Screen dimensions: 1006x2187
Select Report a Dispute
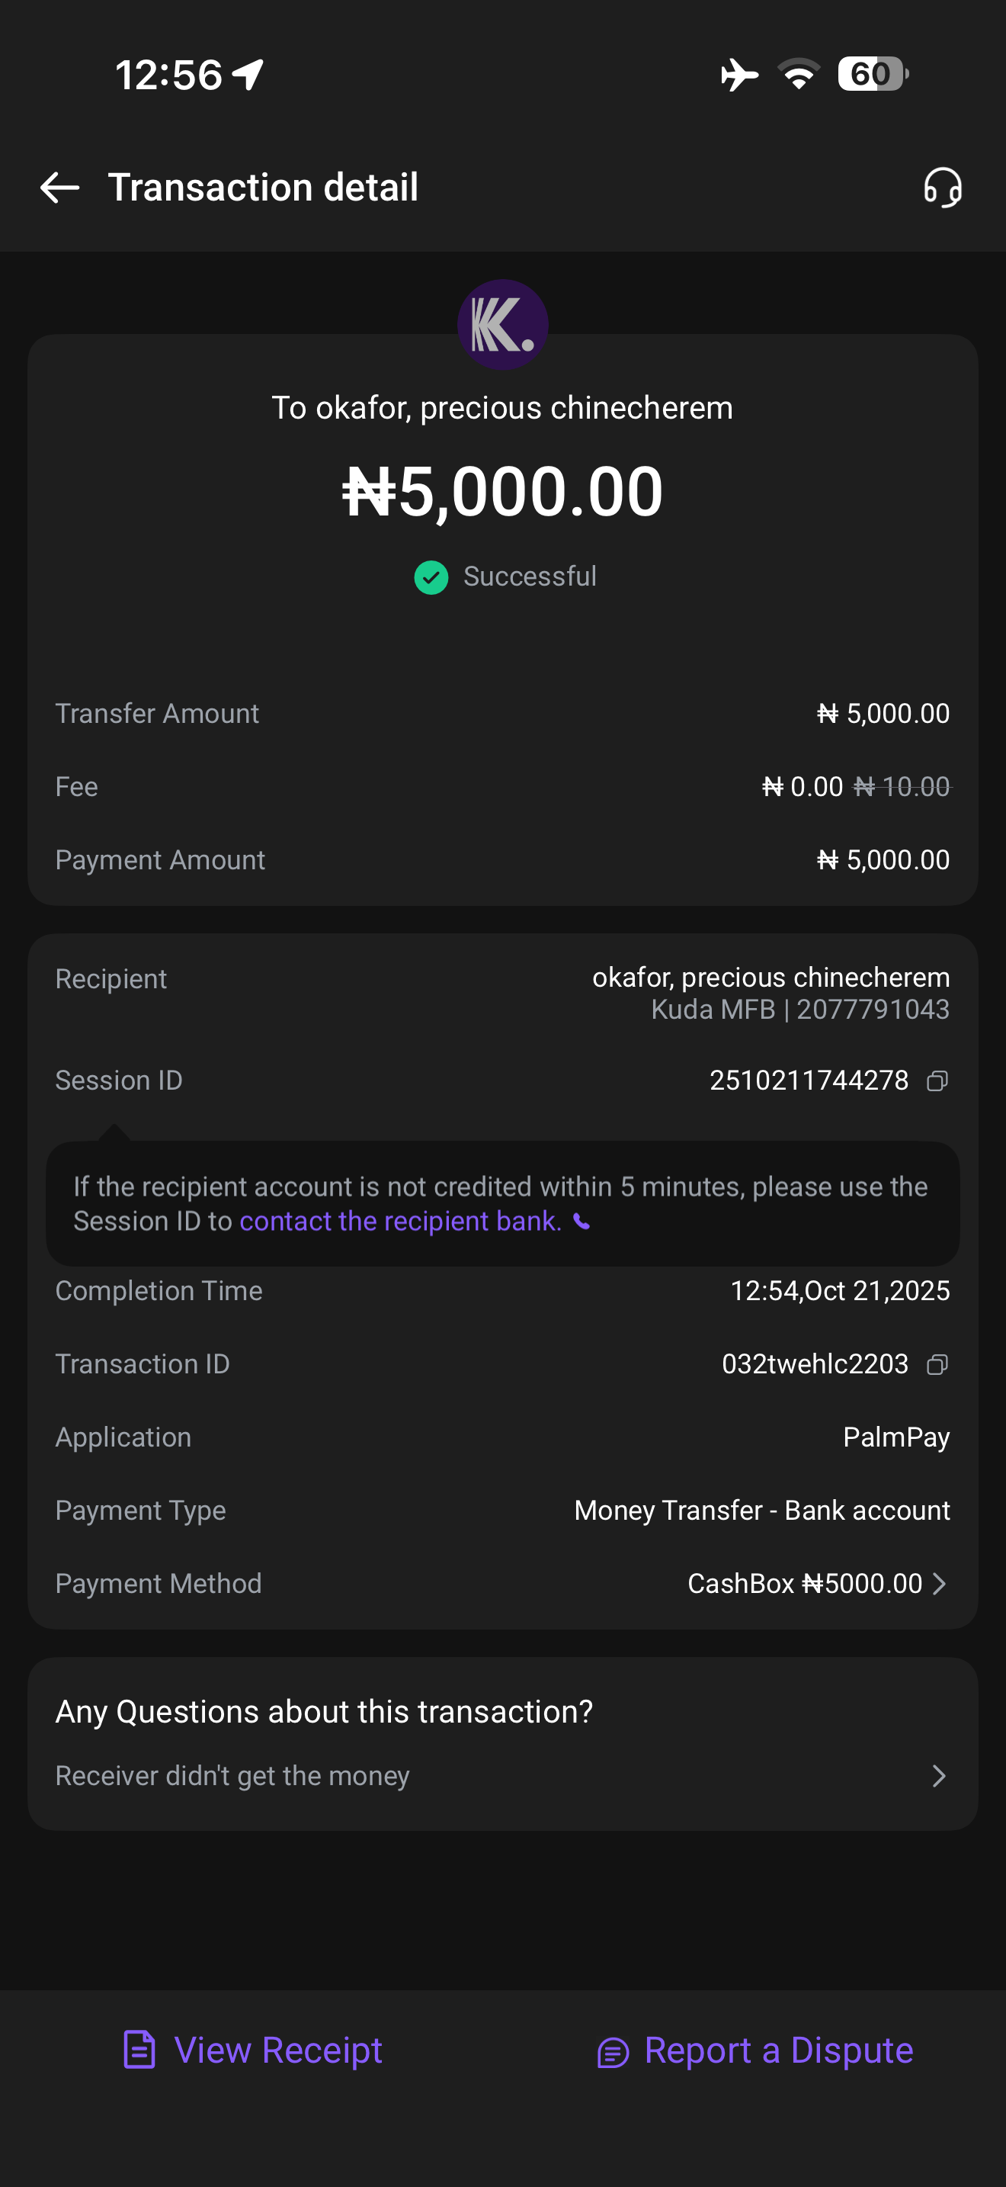[778, 2051]
